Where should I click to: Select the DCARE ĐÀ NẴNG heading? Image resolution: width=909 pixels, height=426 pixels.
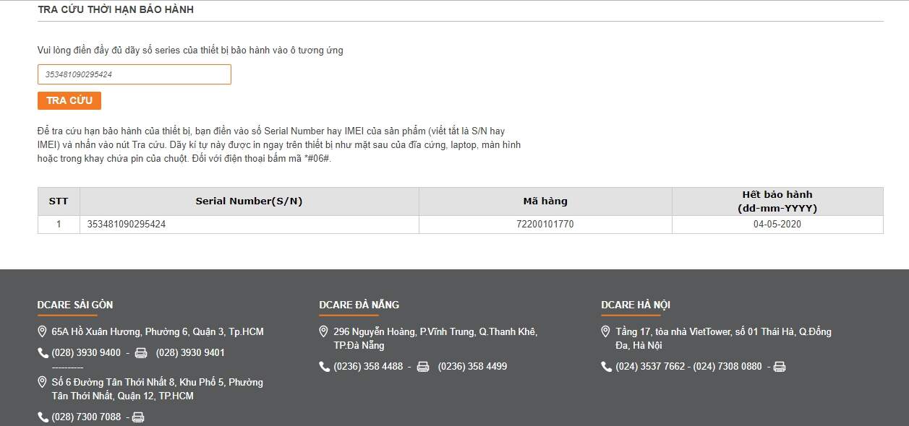pos(359,305)
